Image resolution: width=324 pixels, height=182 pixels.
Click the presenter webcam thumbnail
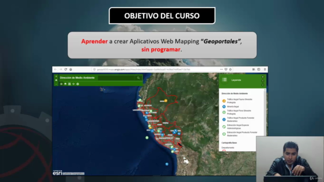click(x=290, y=159)
